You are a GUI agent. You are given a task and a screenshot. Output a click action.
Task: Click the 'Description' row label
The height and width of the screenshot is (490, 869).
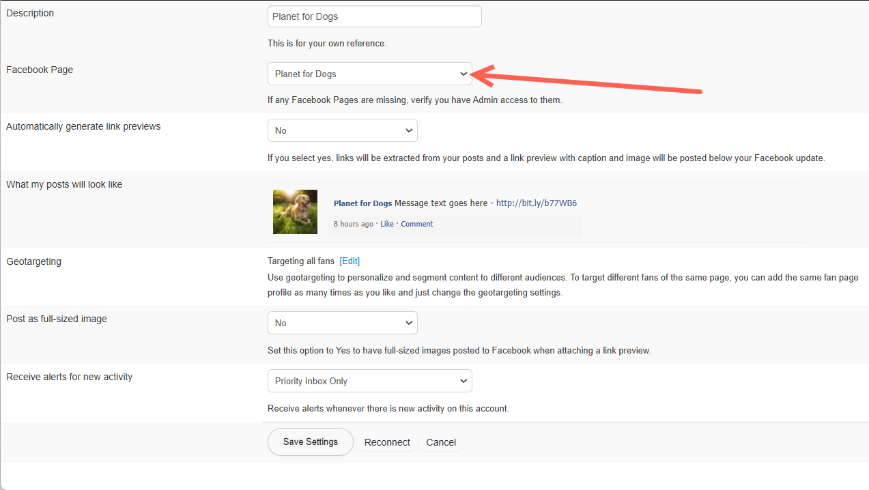tap(30, 13)
